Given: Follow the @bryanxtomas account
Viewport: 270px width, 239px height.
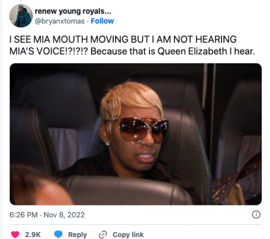Looking at the screenshot, I should (102, 21).
